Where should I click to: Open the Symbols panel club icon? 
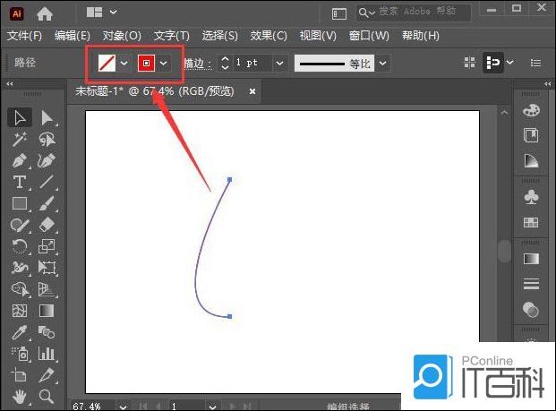tap(531, 197)
